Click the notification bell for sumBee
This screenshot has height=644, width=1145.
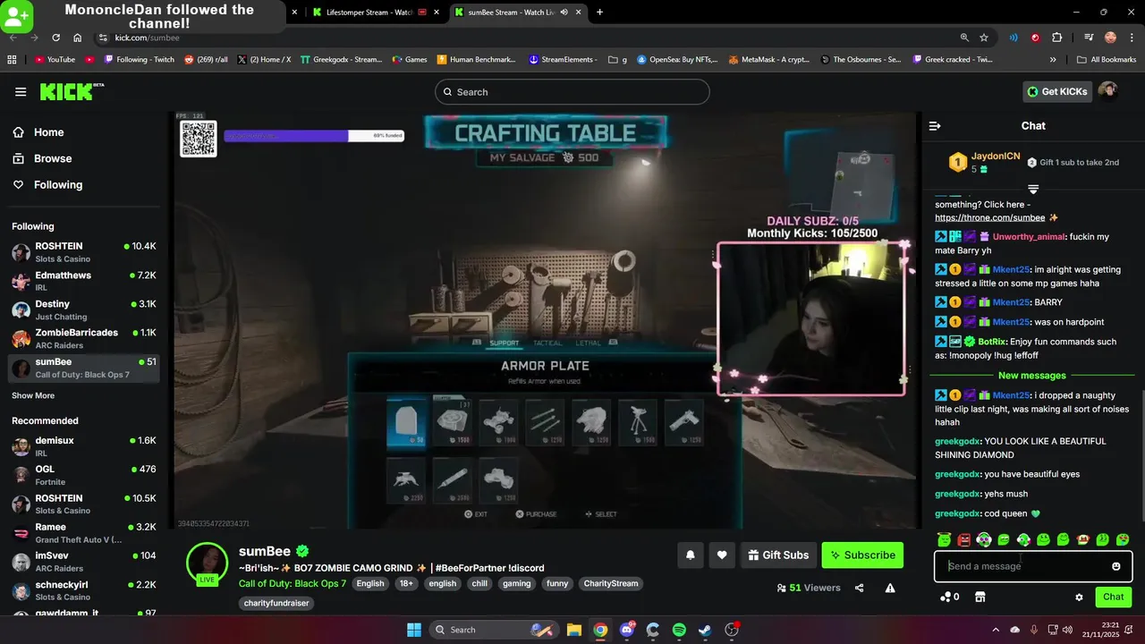point(691,555)
